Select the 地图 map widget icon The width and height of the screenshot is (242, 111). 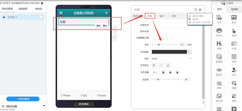pos(234,98)
